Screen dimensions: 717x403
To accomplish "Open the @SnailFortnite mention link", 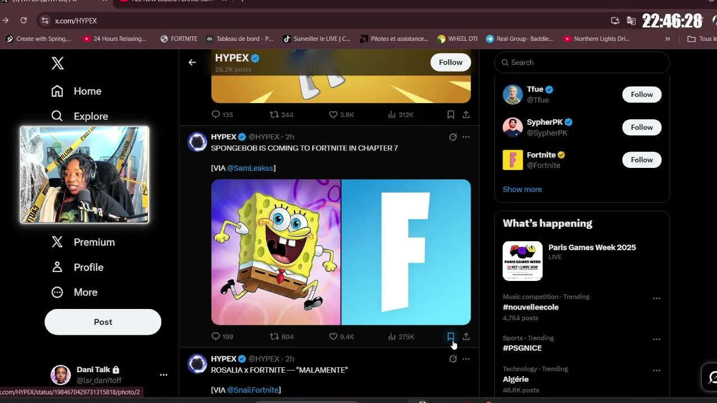I will pyautogui.click(x=253, y=390).
